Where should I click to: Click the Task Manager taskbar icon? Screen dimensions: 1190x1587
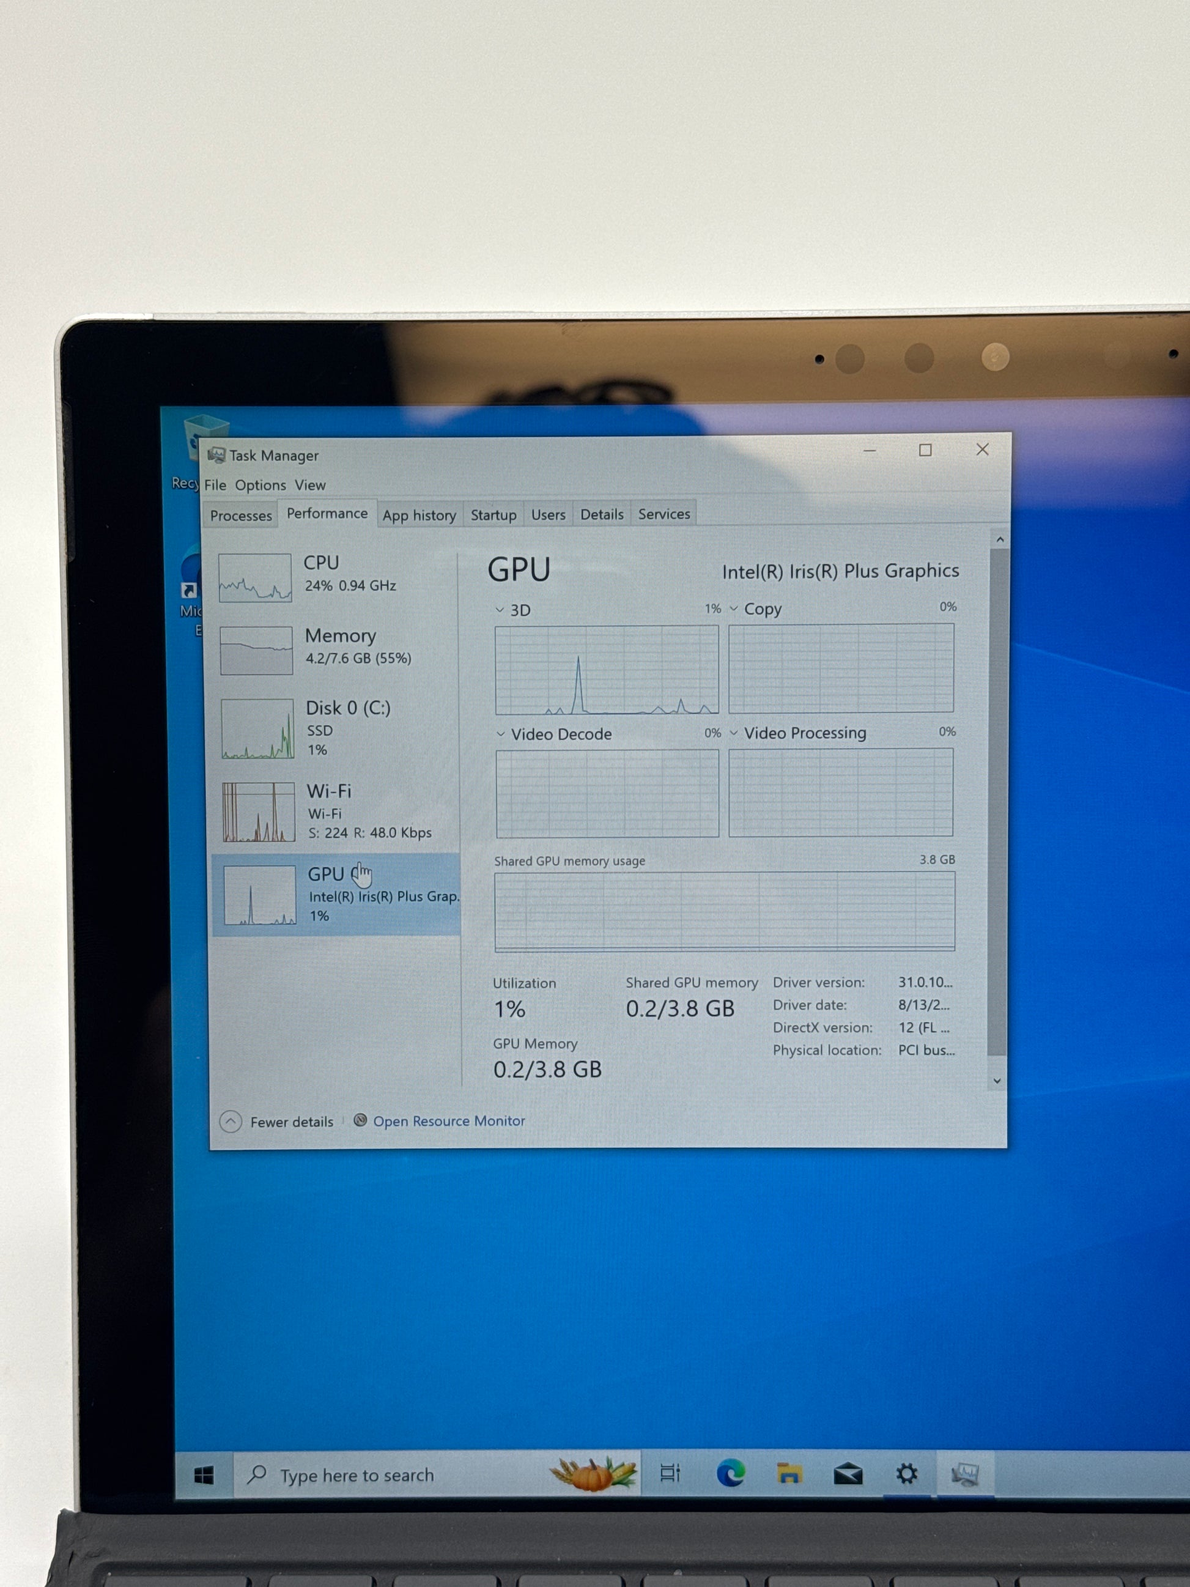pyautogui.click(x=965, y=1474)
